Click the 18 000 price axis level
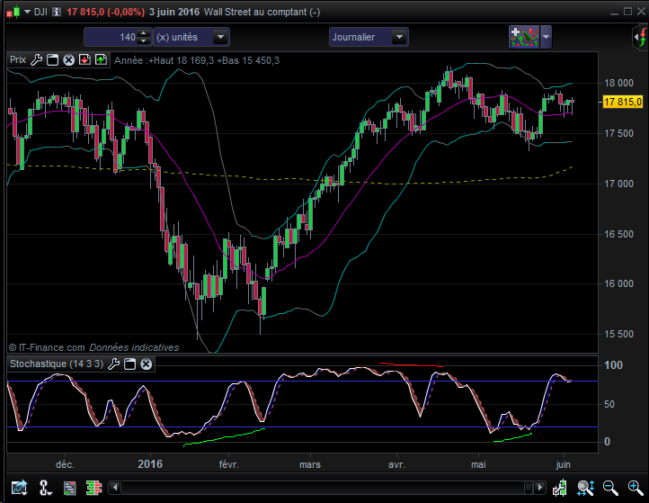 click(618, 83)
